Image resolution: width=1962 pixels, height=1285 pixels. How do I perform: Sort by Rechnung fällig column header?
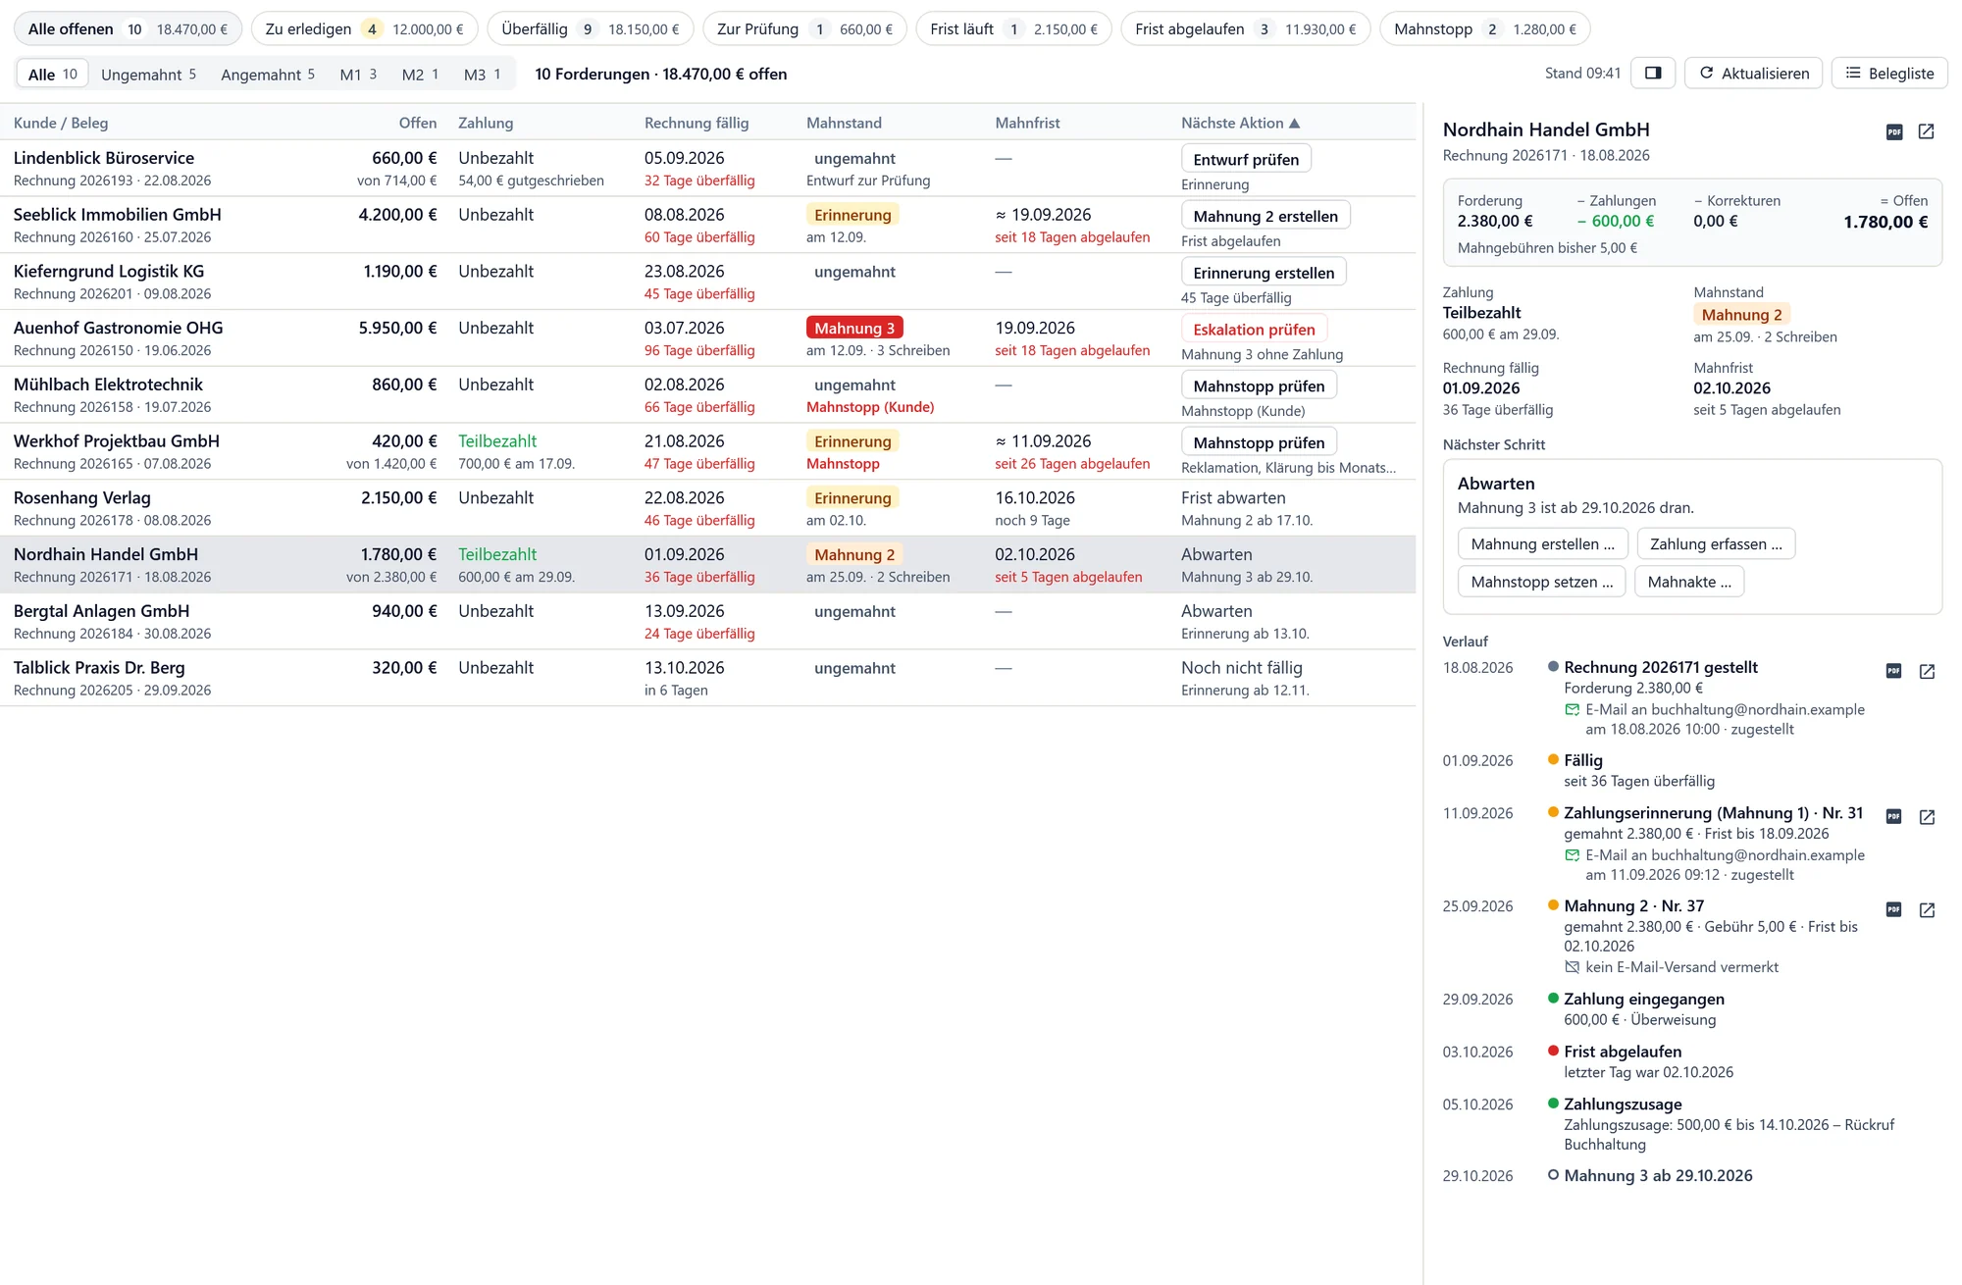pos(697,124)
